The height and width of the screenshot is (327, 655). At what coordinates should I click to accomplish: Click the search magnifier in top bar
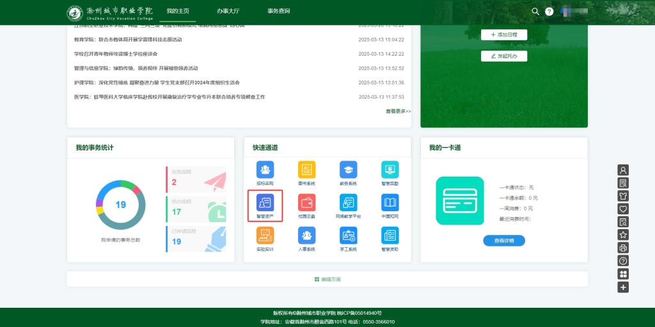tap(535, 12)
